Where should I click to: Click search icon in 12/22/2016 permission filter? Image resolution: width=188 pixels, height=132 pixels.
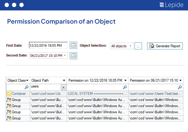point(125,87)
